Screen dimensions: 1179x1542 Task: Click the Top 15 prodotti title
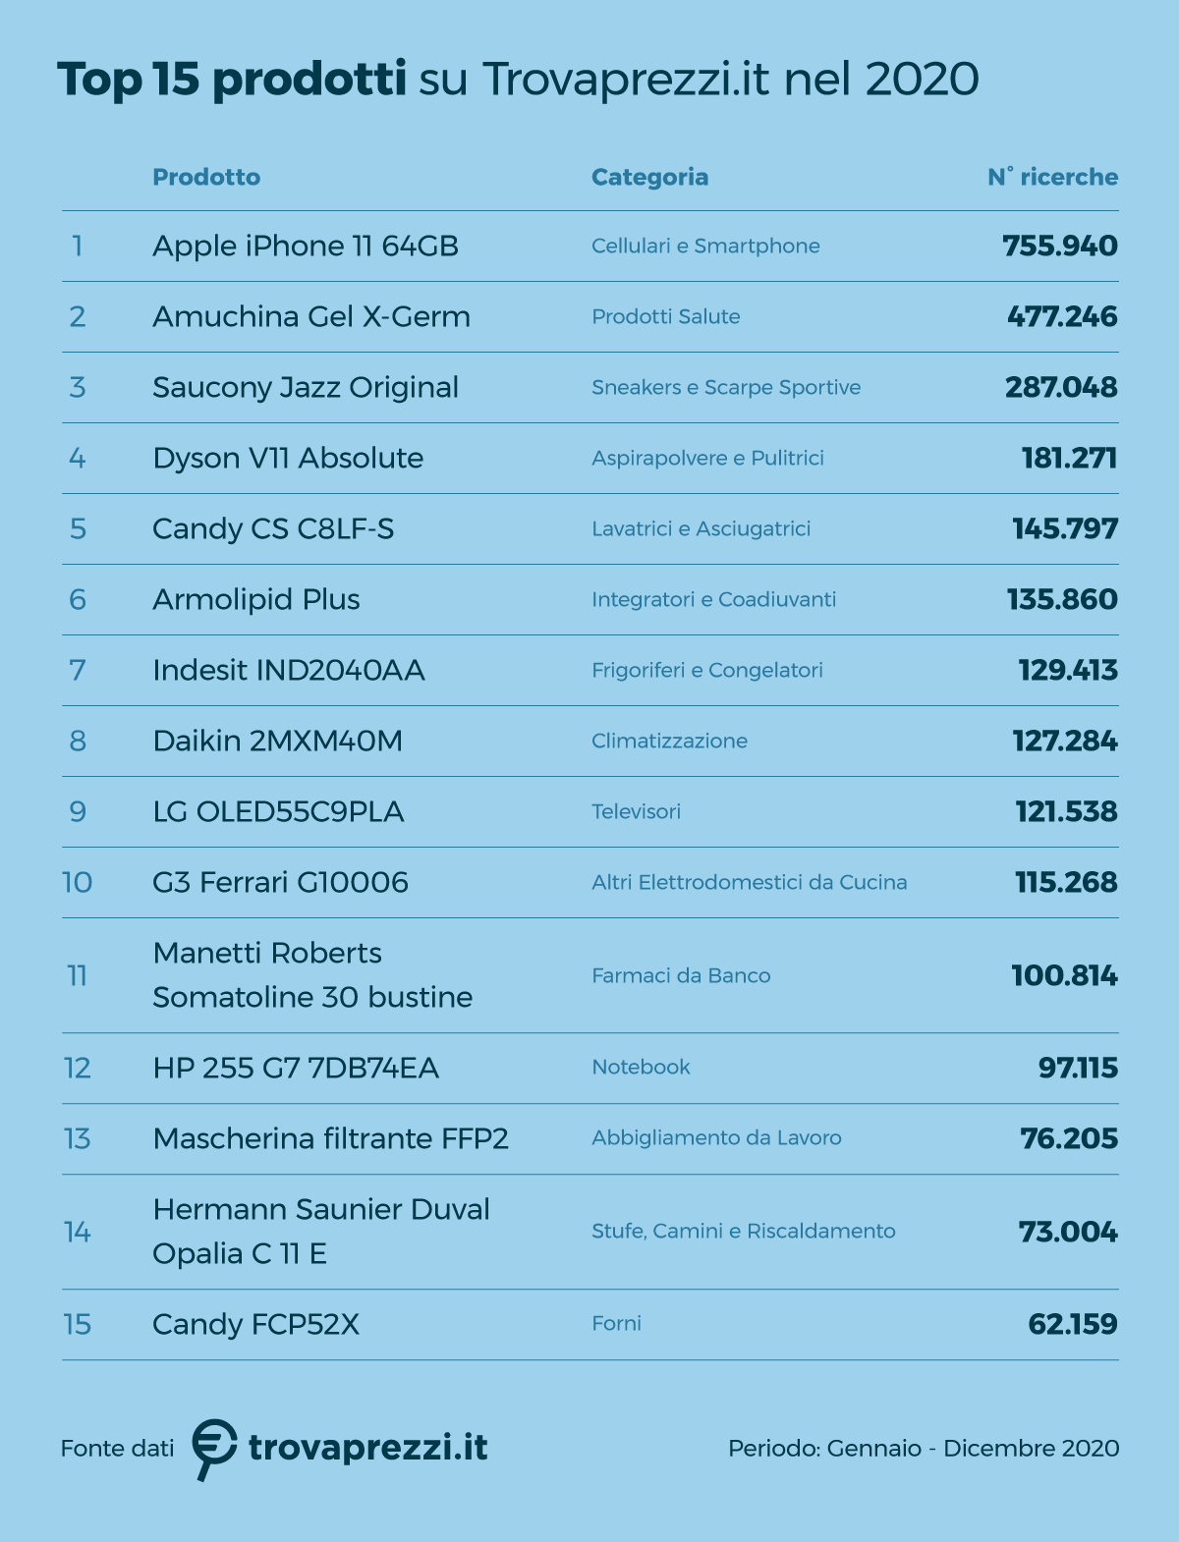coord(232,80)
